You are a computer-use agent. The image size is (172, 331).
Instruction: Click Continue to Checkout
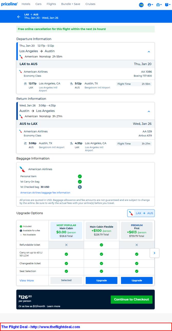click(131, 299)
